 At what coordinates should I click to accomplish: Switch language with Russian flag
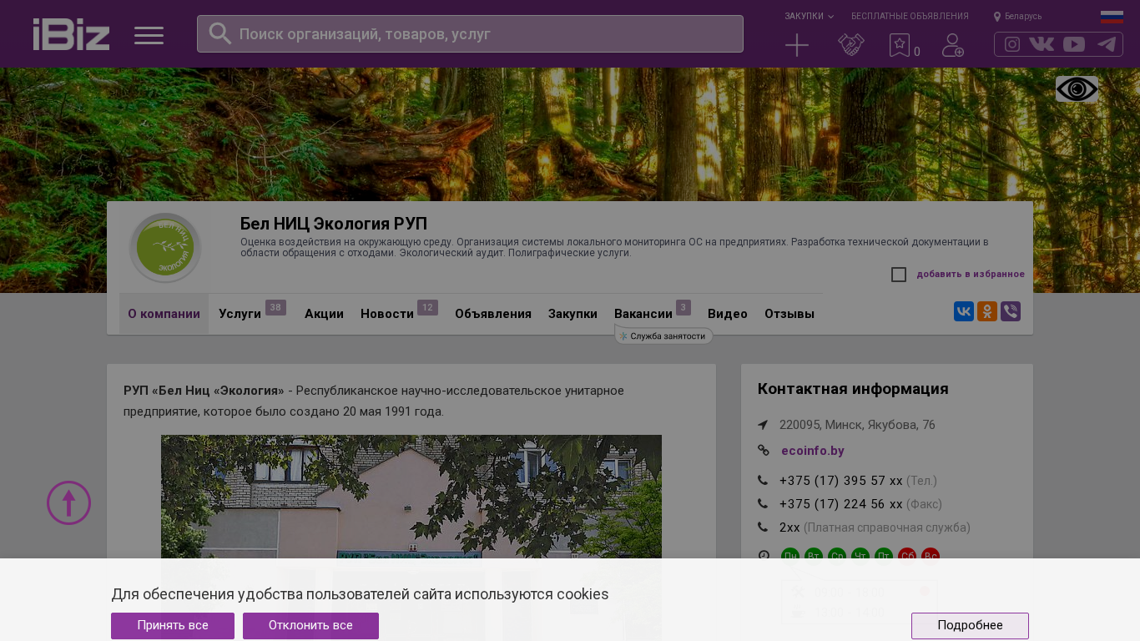(1112, 17)
